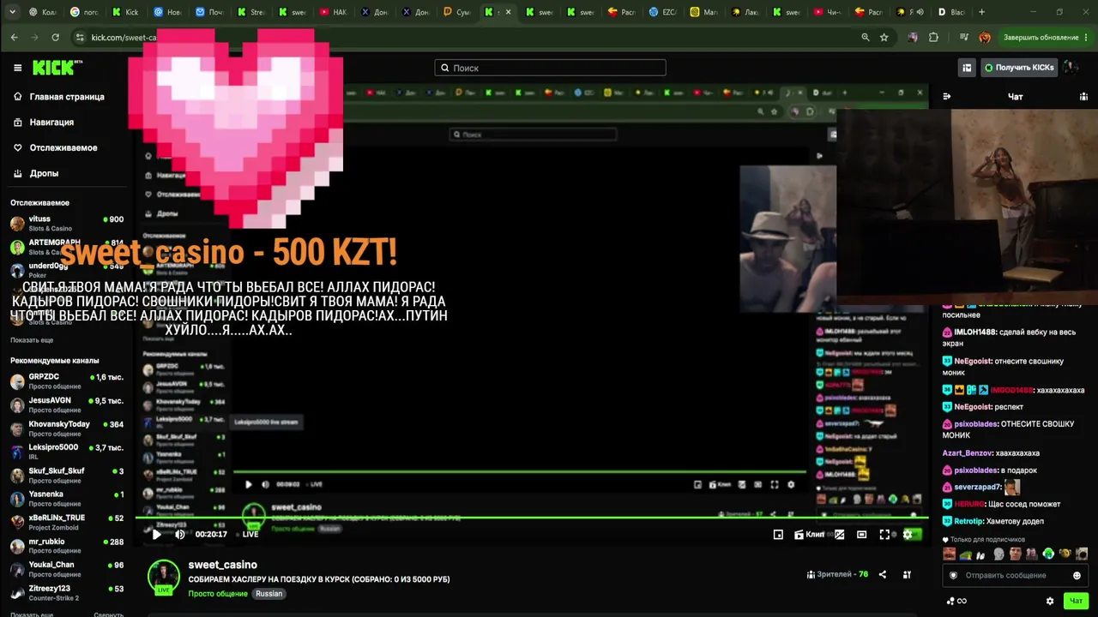Open Youkal_Chan recommended channel
Image resolution: width=1098 pixels, height=617 pixels.
click(67, 568)
